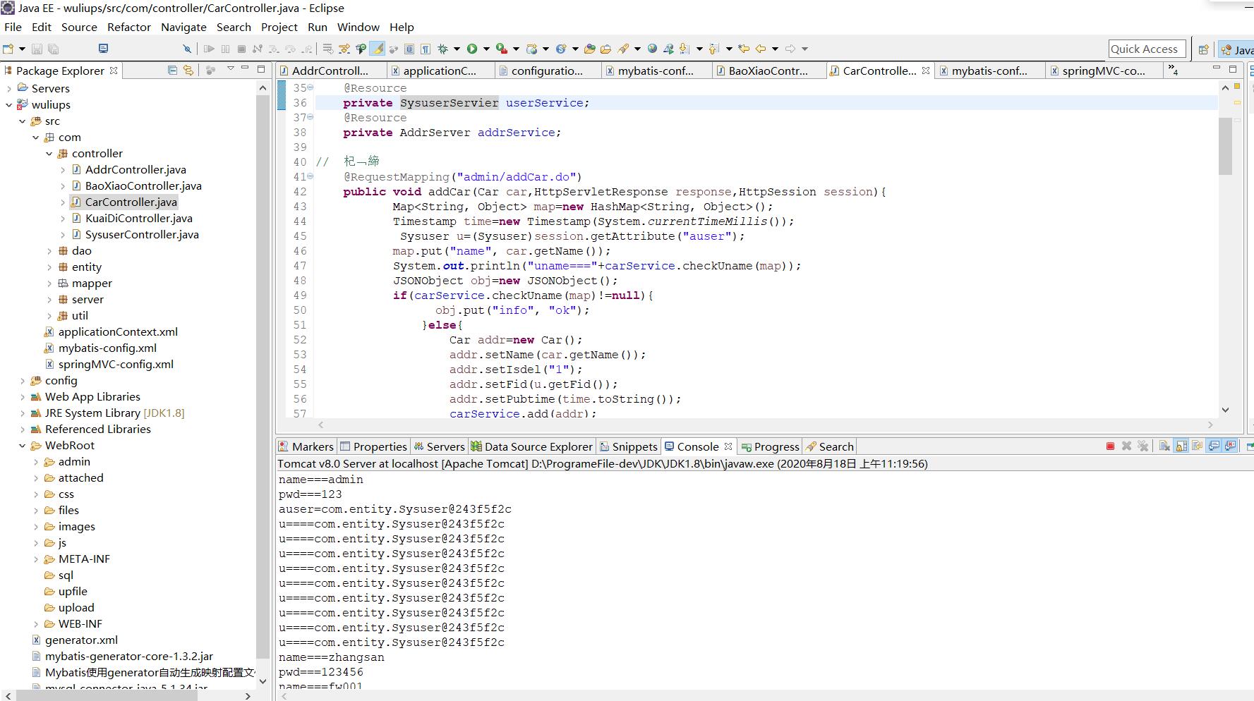The height and width of the screenshot is (701, 1254).
Task: Click the Quick Access search field
Action: pyautogui.click(x=1146, y=49)
